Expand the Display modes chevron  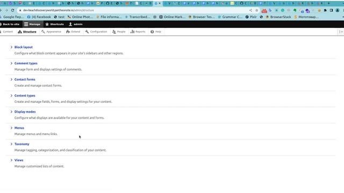coord(11,112)
